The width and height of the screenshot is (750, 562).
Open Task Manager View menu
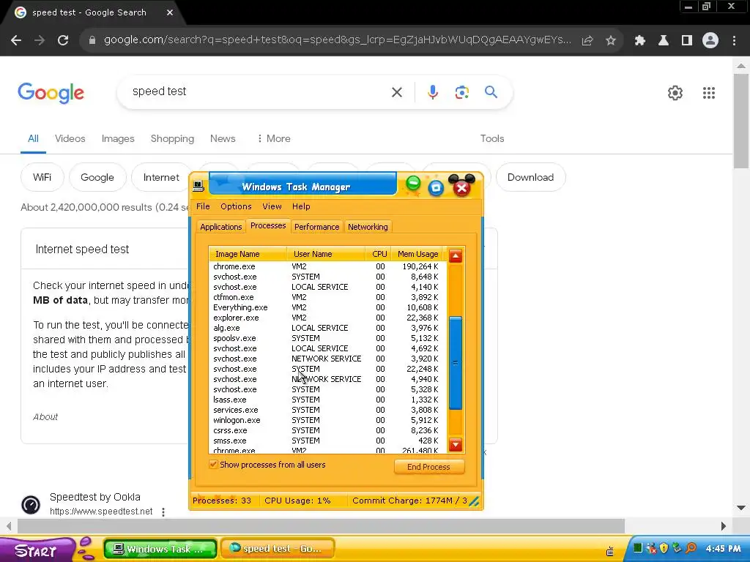[272, 206]
